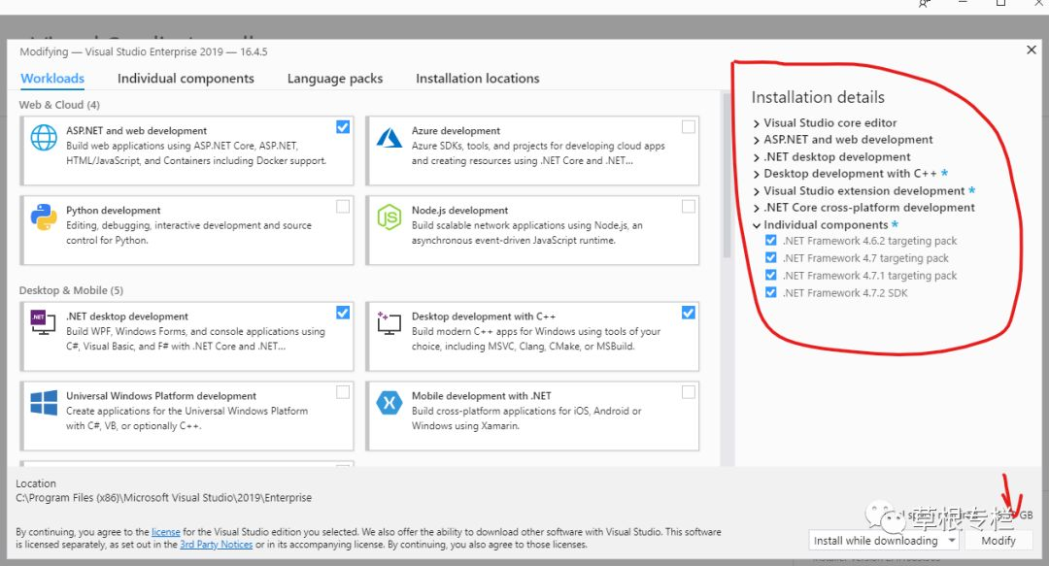Check Mobile development with .NET workload
The image size is (1049, 566).
(x=688, y=392)
